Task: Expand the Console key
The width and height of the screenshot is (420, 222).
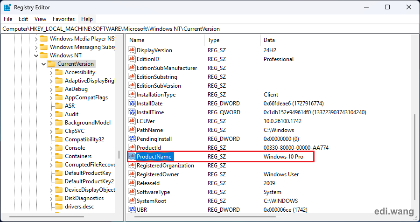Action: (x=51, y=148)
